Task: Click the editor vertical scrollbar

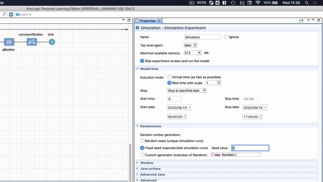Action: pyautogui.click(x=130, y=162)
